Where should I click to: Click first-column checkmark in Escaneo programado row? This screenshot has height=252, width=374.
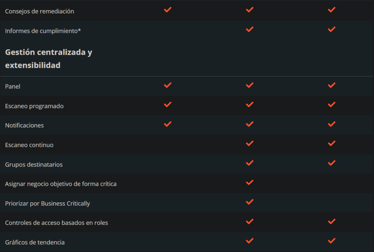[168, 104]
